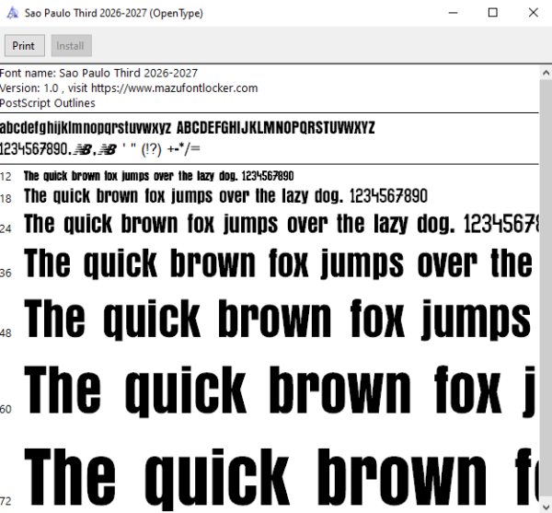Minimize the font viewer window
This screenshot has height=513, width=552.
(x=453, y=13)
